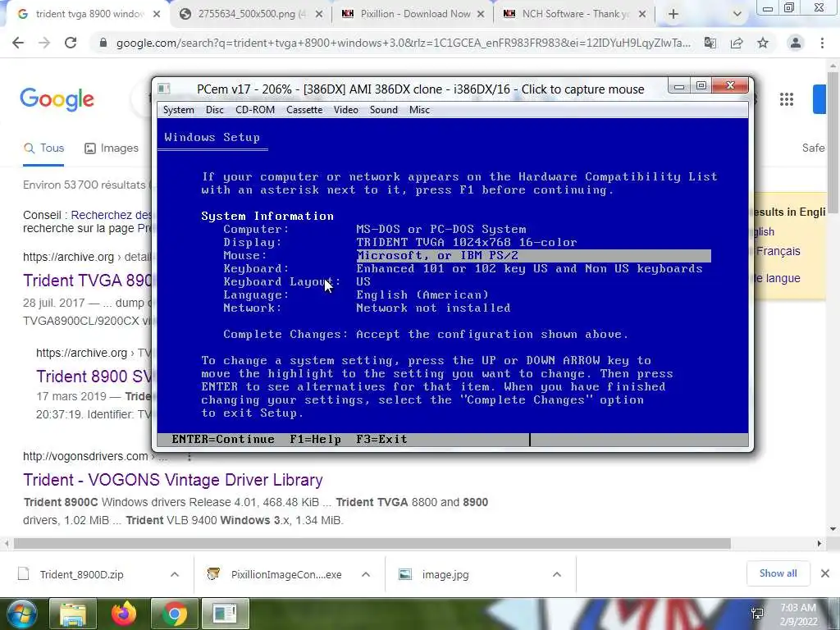The width and height of the screenshot is (840, 630).
Task: Open Chrome from the taskbar
Action: (x=174, y=614)
